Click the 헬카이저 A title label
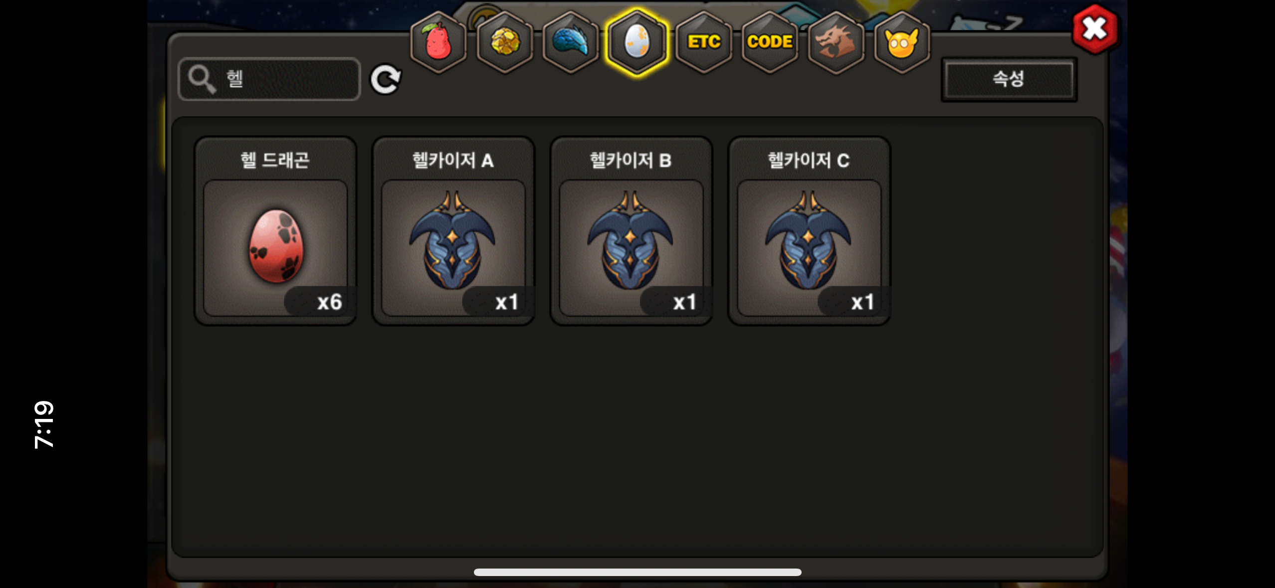 click(x=453, y=161)
